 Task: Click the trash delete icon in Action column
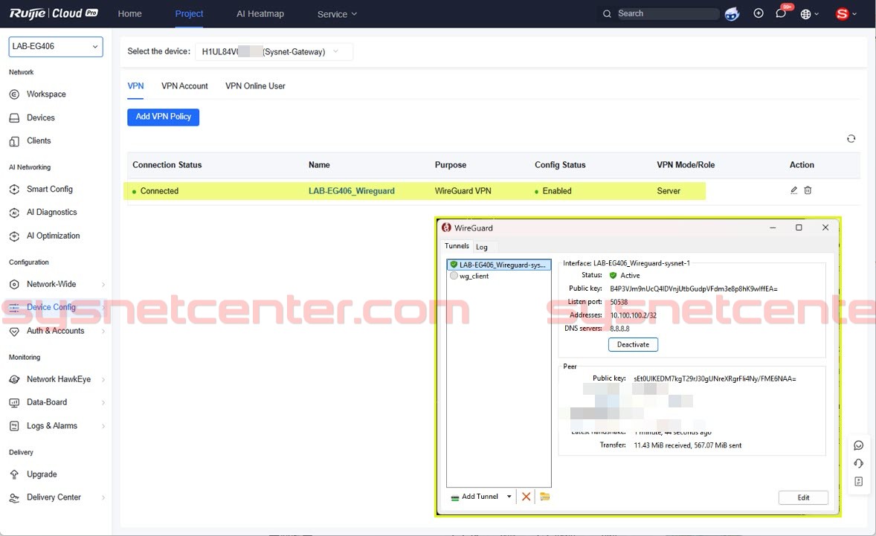[808, 191]
